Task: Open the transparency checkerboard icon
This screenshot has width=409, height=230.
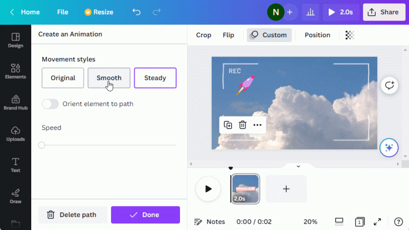Action: click(350, 35)
